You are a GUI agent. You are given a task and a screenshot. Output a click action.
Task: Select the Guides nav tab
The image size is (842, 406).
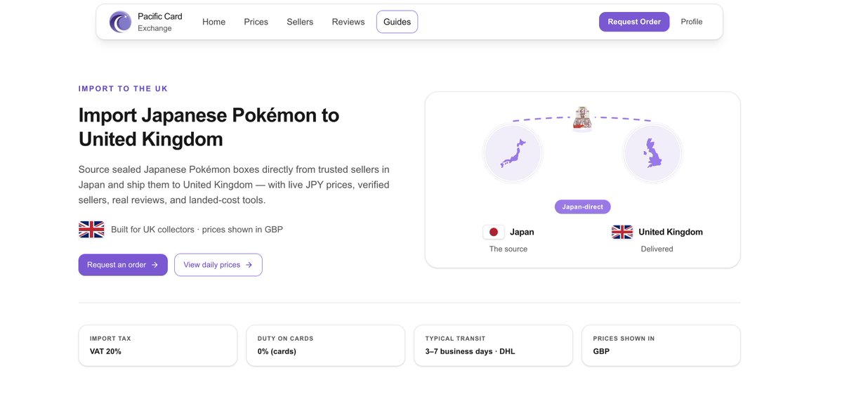[x=397, y=22]
